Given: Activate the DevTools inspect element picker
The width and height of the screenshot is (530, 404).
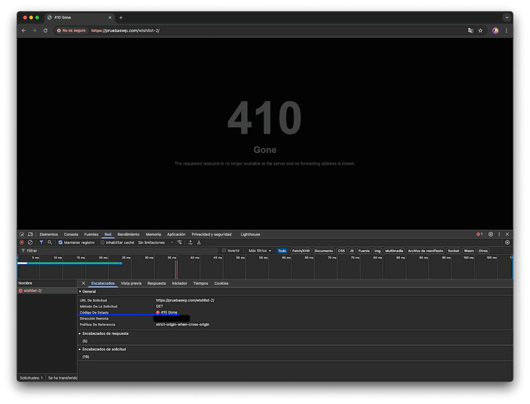Looking at the screenshot, I should pyautogui.click(x=22, y=235).
